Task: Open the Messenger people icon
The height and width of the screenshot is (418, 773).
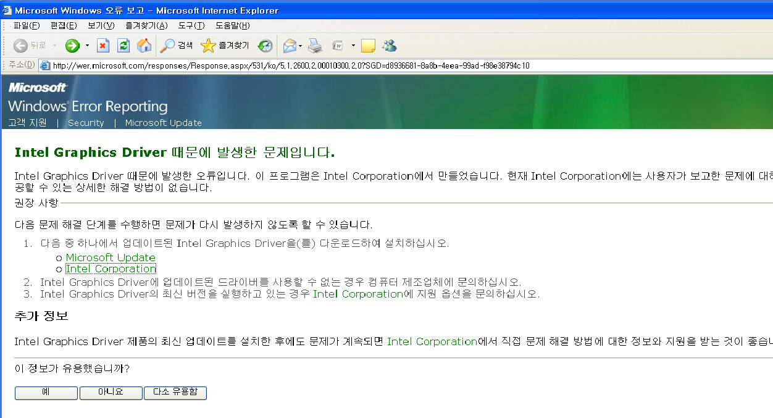Action: tap(389, 46)
